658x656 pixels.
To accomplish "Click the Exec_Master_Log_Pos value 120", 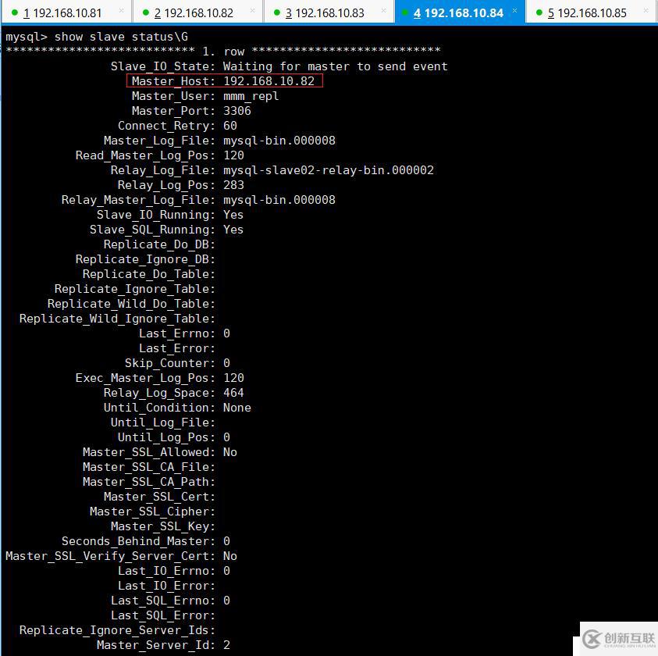I will (233, 378).
